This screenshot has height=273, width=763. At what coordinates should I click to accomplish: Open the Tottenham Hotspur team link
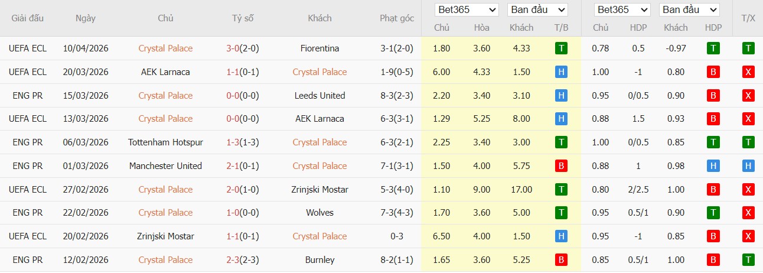tap(165, 142)
